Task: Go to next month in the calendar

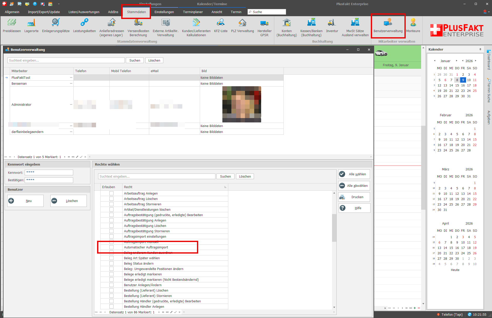Action: click(456, 61)
